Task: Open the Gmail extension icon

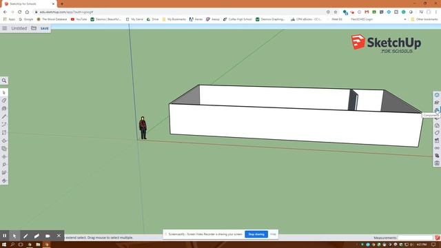Action: click(x=367, y=12)
